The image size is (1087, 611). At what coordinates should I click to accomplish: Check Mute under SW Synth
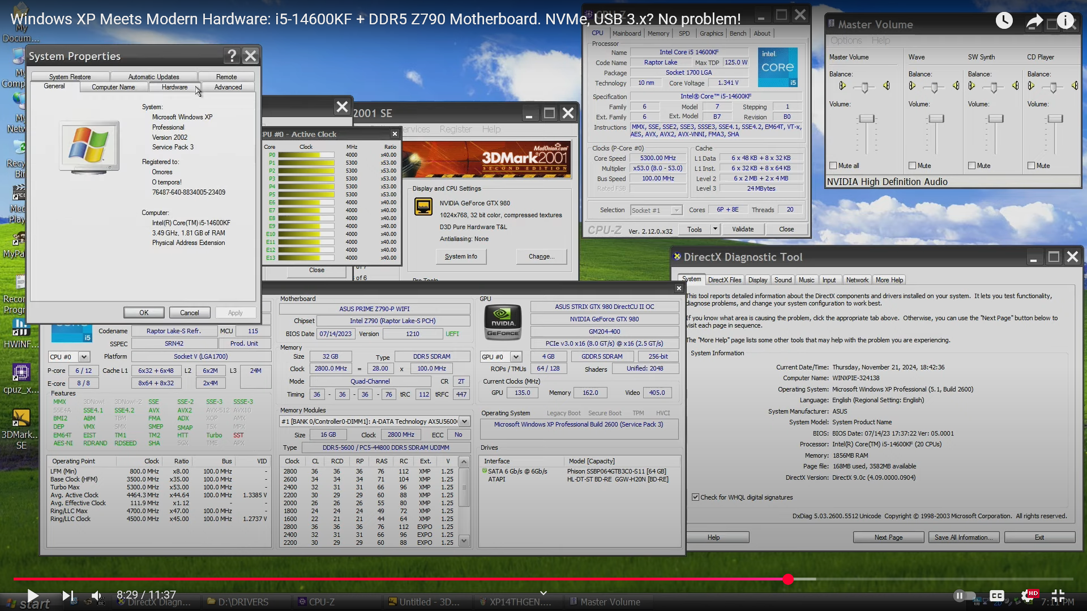click(x=972, y=166)
